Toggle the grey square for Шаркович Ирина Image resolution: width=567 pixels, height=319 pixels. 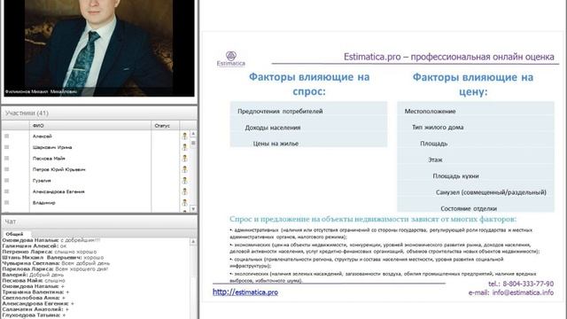pyautogui.click(x=6, y=147)
